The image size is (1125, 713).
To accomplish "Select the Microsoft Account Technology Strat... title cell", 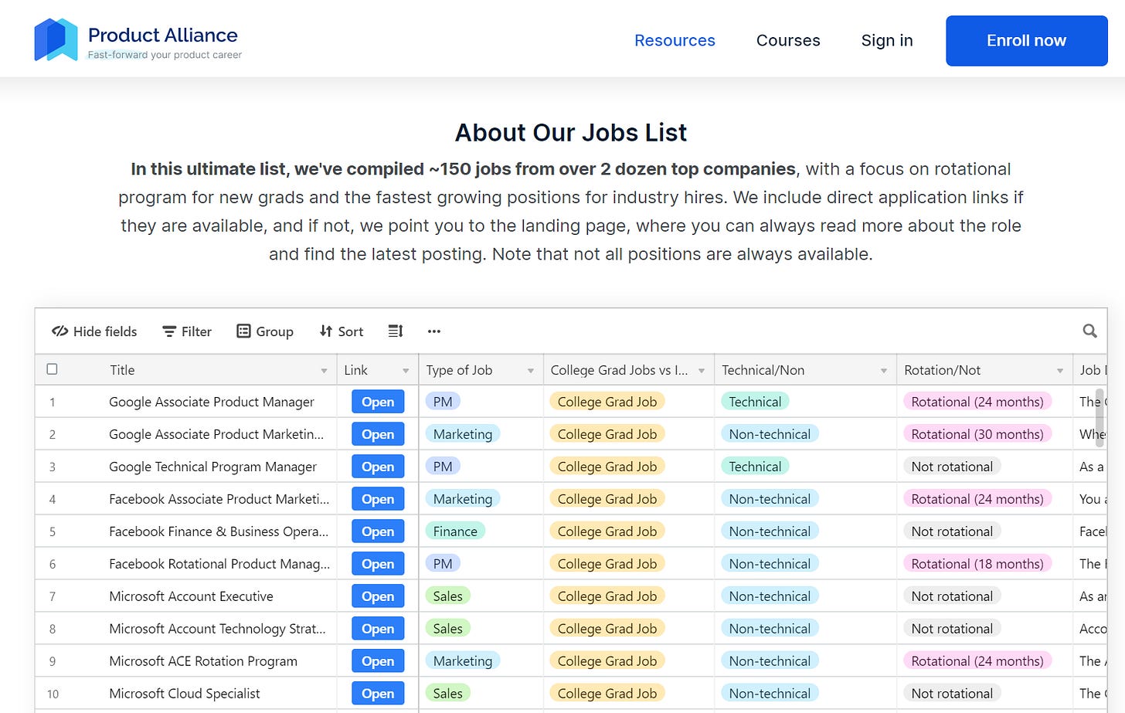I will [x=217, y=629].
